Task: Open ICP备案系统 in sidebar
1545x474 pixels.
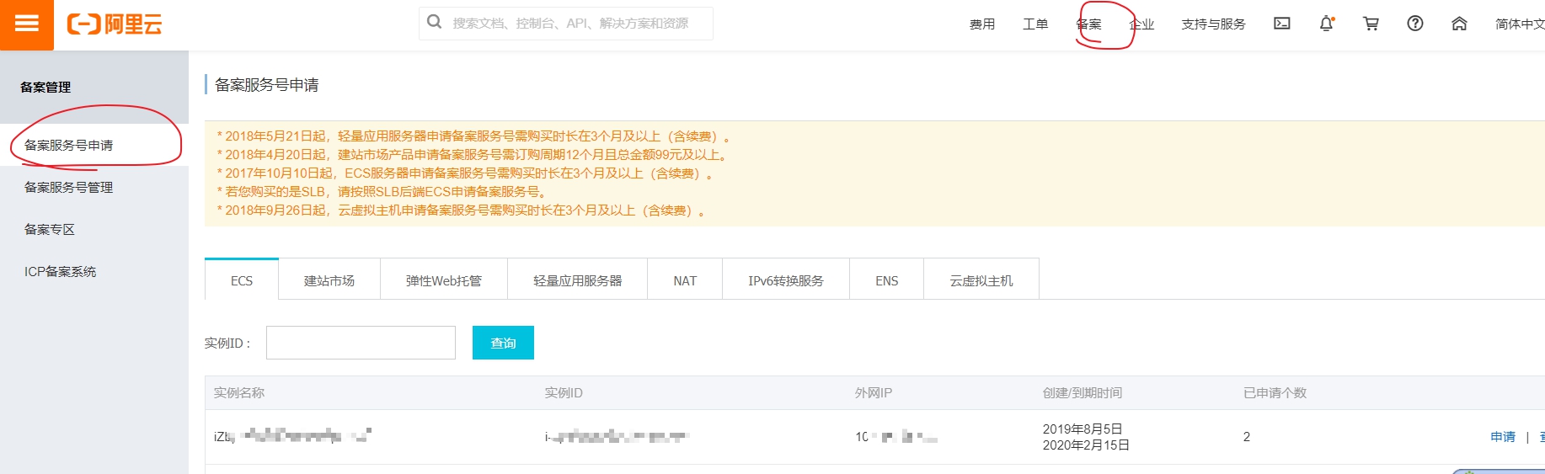Action: pyautogui.click(x=60, y=271)
